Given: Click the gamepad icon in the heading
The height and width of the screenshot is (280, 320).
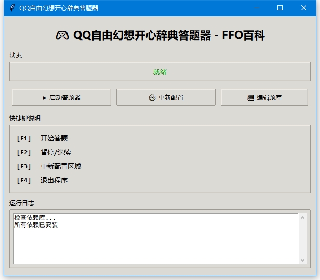Looking at the screenshot, I should click(x=62, y=35).
